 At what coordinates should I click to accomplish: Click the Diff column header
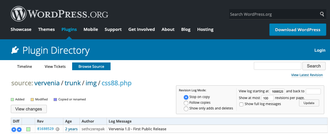click(16, 121)
